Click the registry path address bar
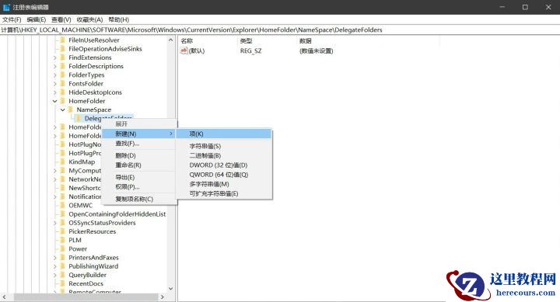The image size is (560, 302). pyautogui.click(x=280, y=30)
